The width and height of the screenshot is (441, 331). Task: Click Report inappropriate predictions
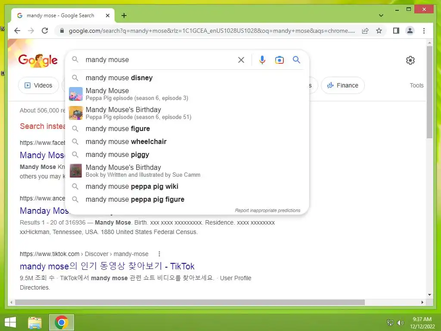267,210
